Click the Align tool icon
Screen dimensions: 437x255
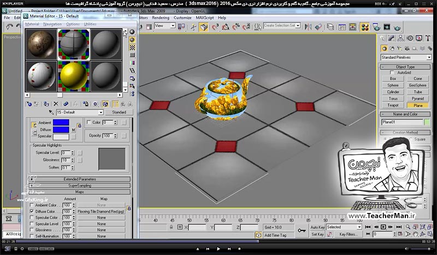(318, 27)
